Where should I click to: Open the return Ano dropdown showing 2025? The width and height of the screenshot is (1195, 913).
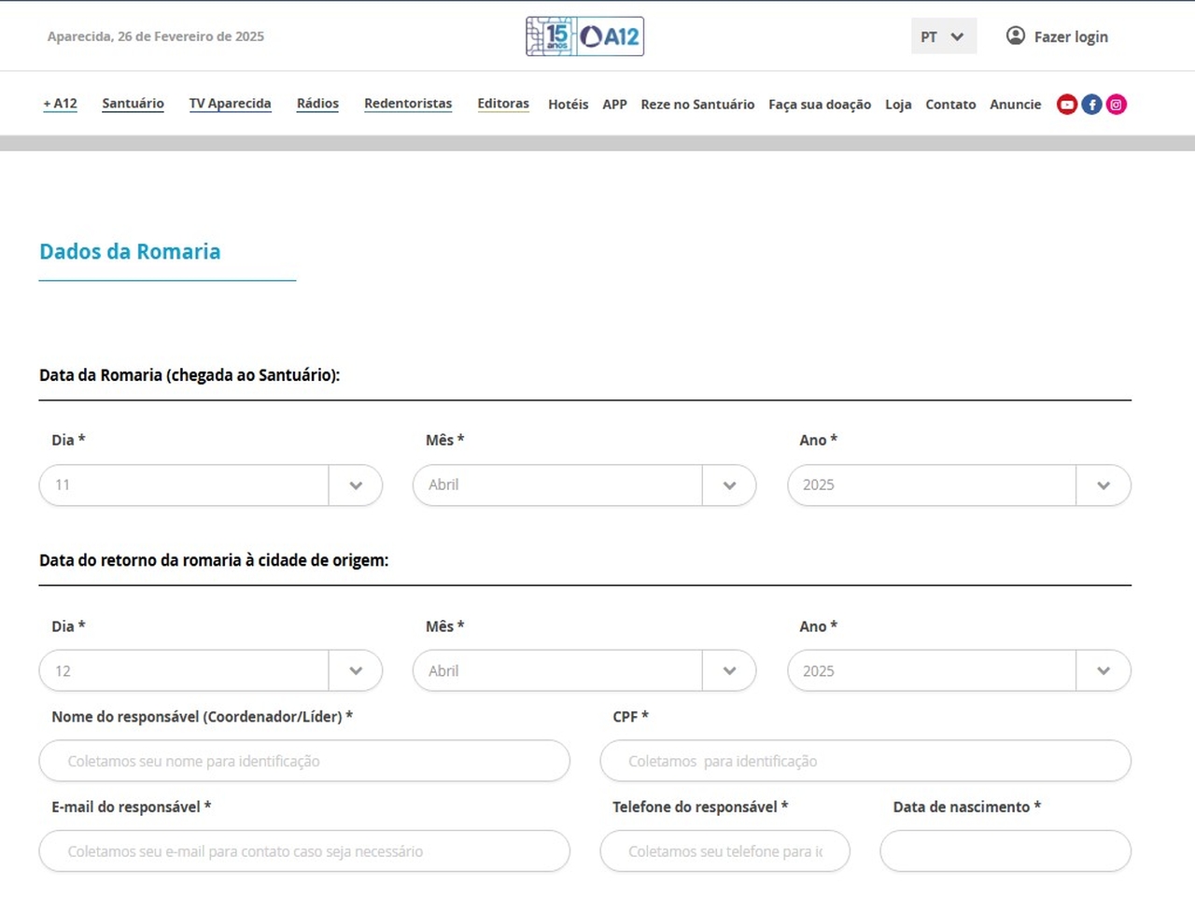(958, 671)
